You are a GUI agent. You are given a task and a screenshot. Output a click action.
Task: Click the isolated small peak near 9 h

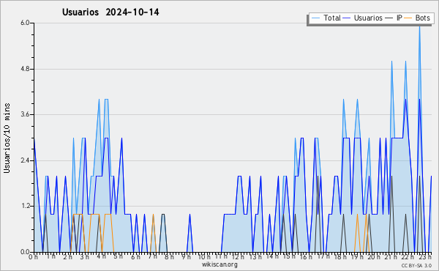point(190,233)
